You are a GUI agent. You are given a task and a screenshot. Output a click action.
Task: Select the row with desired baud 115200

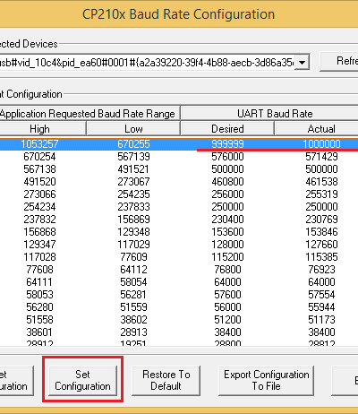pyautogui.click(x=179, y=257)
